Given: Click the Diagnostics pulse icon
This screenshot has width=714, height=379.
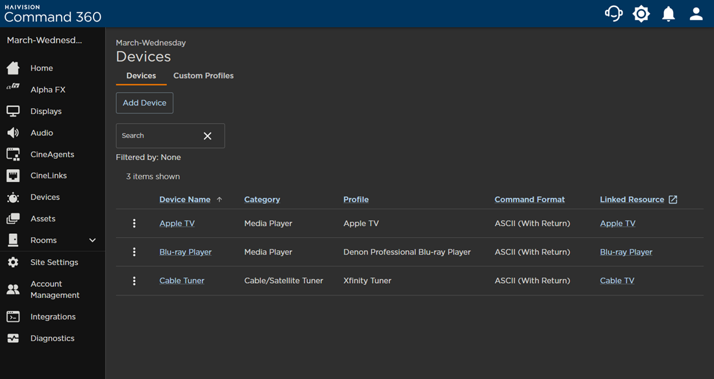Looking at the screenshot, I should click(13, 338).
